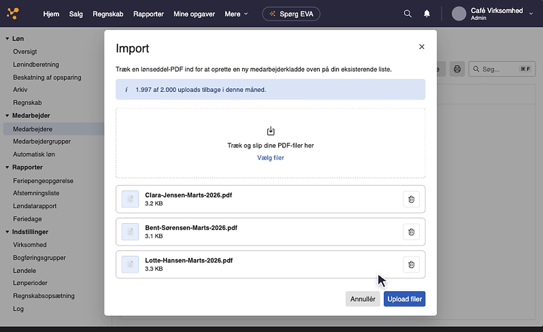
Task: Open the Mere dropdown menu
Action: coord(236,14)
